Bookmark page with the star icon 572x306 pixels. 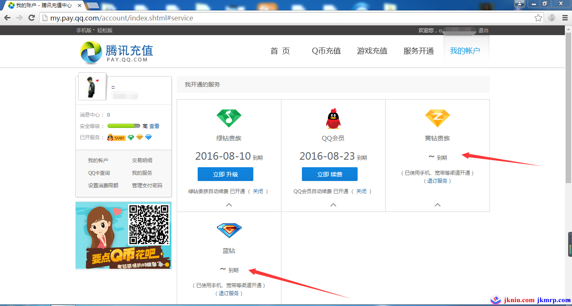[x=538, y=18]
